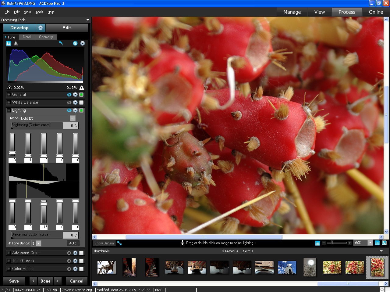390x292 pixels.
Task: Select the 1:1 actual size zoom icon
Action: (377, 243)
